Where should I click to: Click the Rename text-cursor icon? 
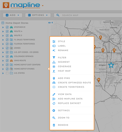pyautogui.click(x=54, y=50)
